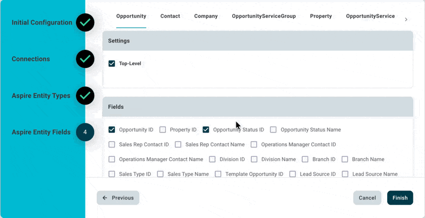Enable the Property ID field checkbox
Image resolution: width=425 pixels, height=218 pixels.
coord(163,129)
